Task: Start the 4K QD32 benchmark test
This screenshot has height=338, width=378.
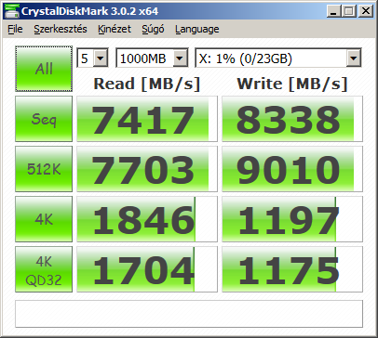Action: (44, 269)
